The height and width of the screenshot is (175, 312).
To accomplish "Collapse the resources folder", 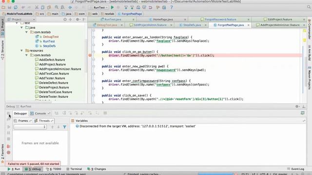I will [x=21, y=51].
